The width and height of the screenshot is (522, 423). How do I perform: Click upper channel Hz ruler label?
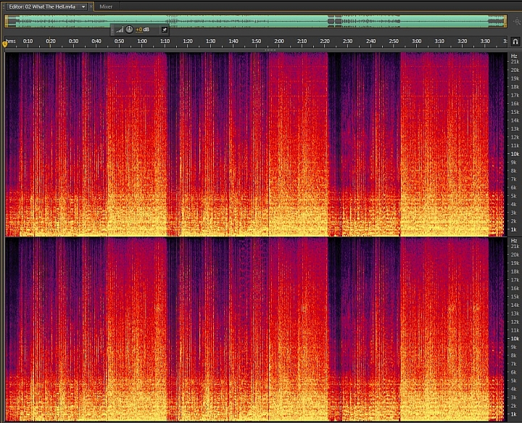tap(514, 56)
